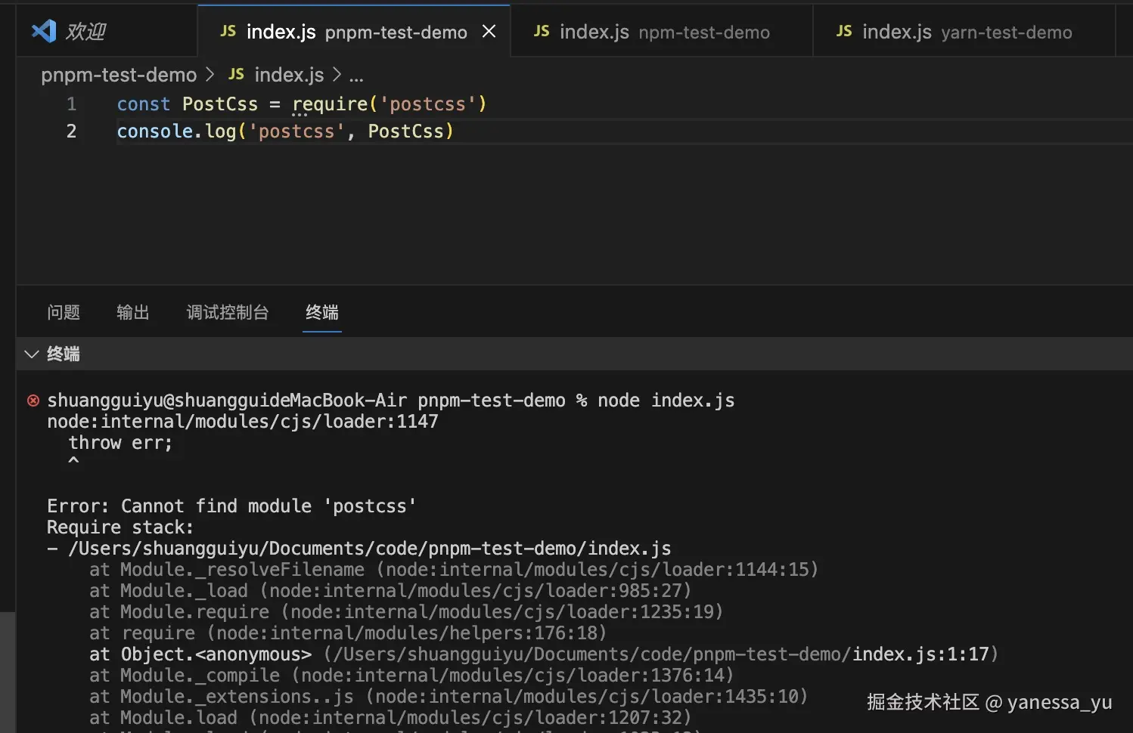Open the 输出 output panel tab

(133, 312)
